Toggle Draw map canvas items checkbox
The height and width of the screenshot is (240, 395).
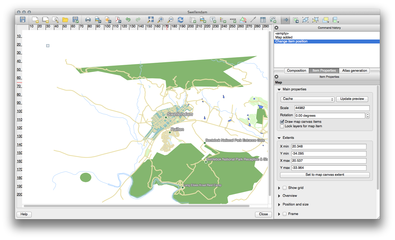pyautogui.click(x=282, y=122)
